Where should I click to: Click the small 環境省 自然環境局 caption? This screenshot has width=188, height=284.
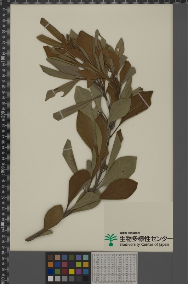(x=130, y=233)
